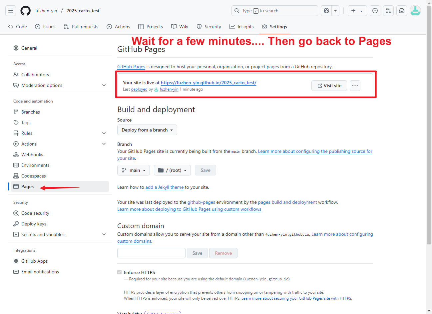Screen dimensions: 432x314
Task: Click the Remove custom domain button
Action: 223,253
